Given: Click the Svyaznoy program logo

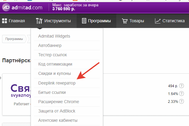Looking at the screenshot, I should point(21,91).
